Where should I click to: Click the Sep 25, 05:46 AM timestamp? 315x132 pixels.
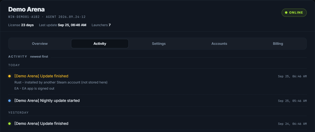292,101
